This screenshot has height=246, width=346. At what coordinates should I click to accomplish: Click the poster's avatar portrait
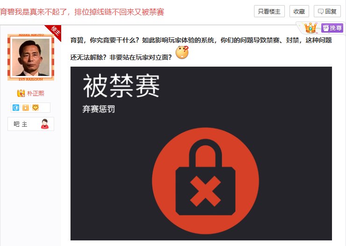coord(31,57)
